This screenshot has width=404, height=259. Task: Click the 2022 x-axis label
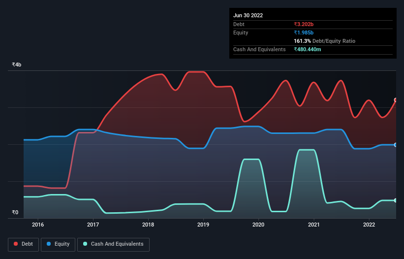point(369,225)
